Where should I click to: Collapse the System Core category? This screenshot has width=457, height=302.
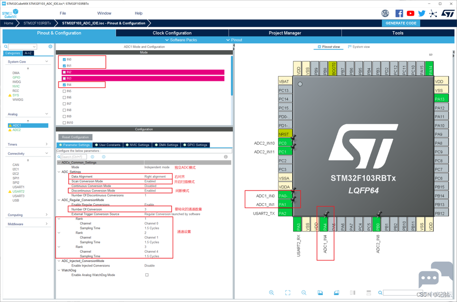(46, 61)
